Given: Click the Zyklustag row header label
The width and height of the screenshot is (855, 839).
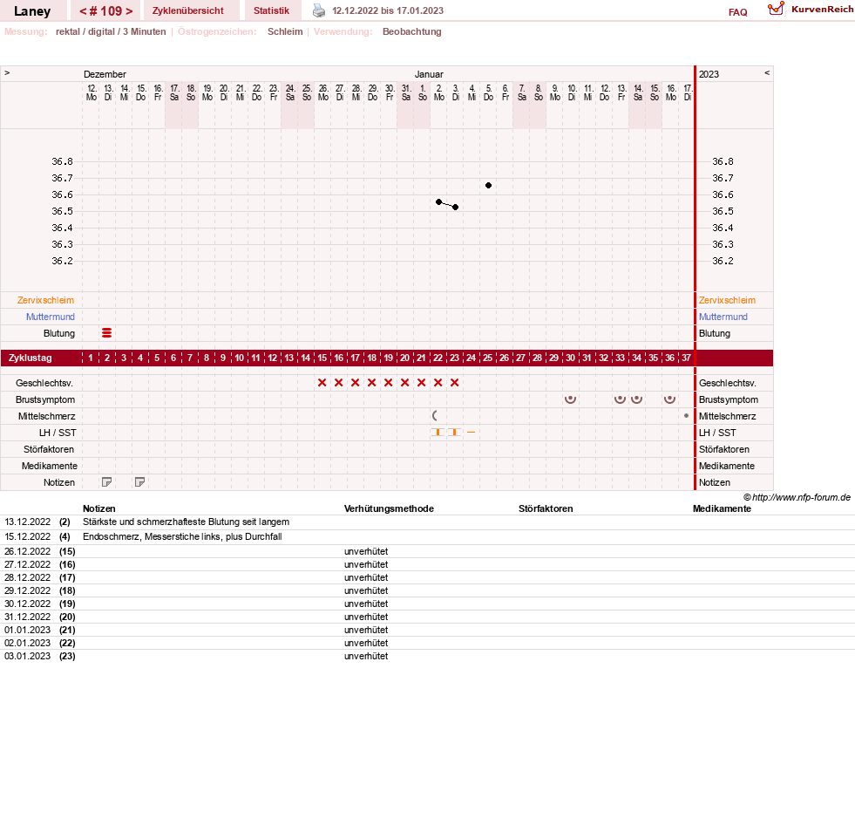Looking at the screenshot, I should (30, 358).
